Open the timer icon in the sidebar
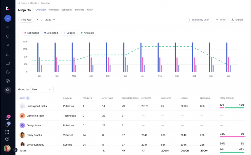 tap(8, 72)
